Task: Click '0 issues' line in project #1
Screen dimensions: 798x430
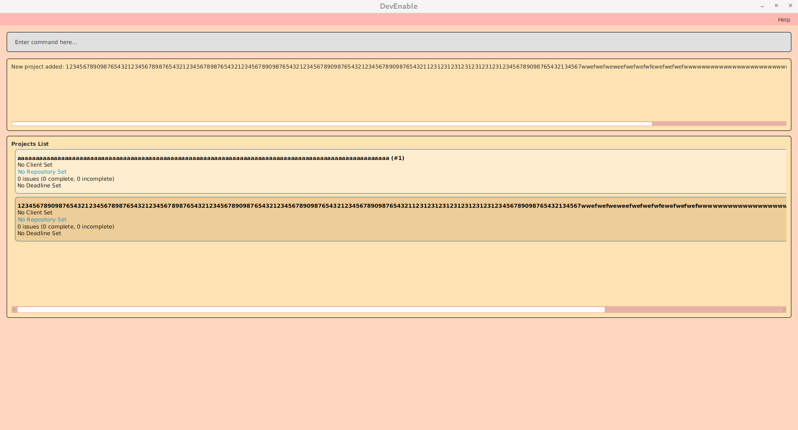Action: [x=66, y=179]
